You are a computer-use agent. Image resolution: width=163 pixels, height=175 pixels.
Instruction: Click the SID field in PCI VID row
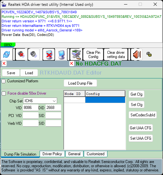coord(53,115)
